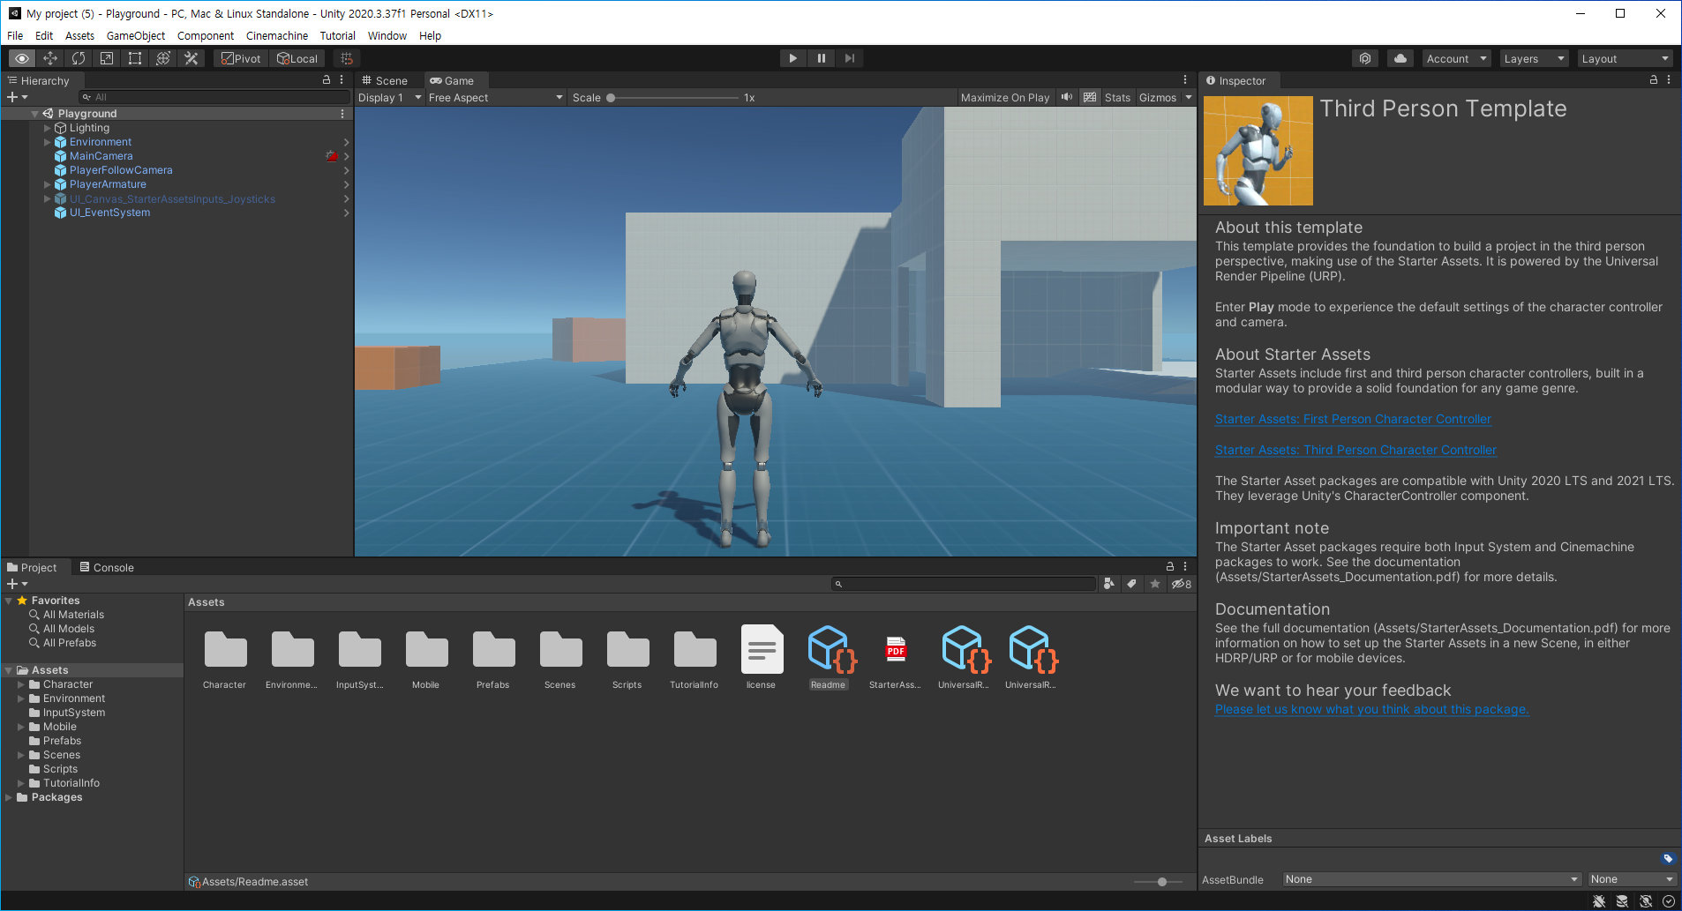This screenshot has height=911, width=1682.
Task: Select the Scale tool
Action: 107,58
